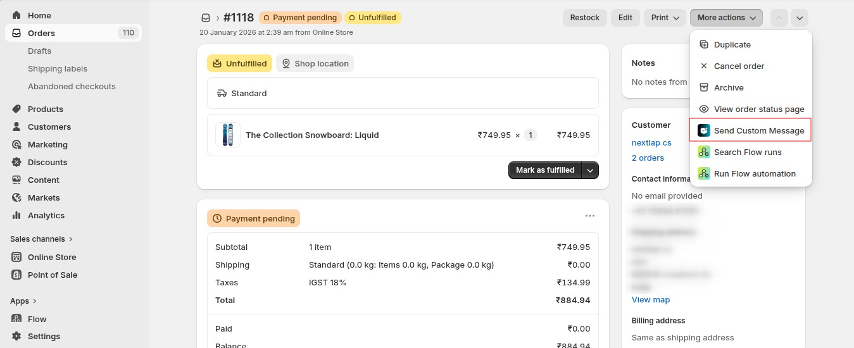Viewport: 854px width, 348px height.
Task: Click the Liquid snowboard product thumbnail
Action: click(228, 135)
